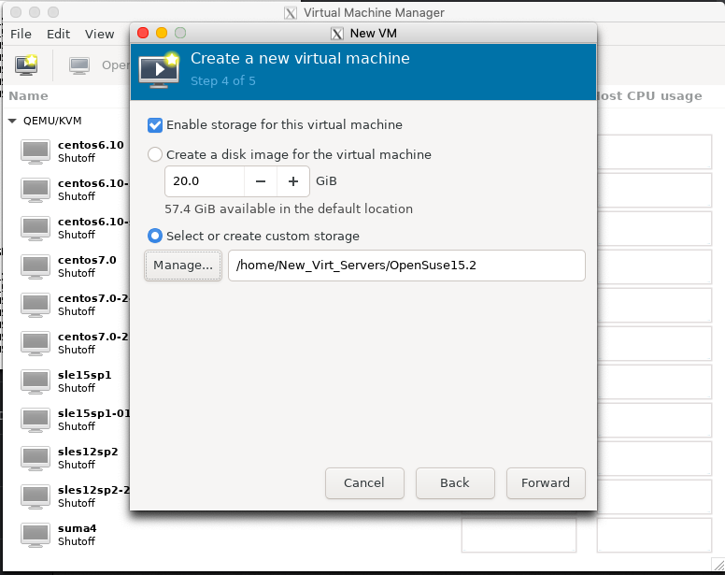
Task: Click the Name column header
Action: pyautogui.click(x=29, y=96)
